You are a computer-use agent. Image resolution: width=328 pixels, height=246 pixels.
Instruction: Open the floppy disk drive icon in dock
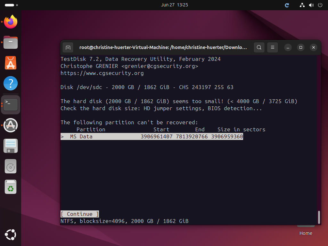point(11,146)
